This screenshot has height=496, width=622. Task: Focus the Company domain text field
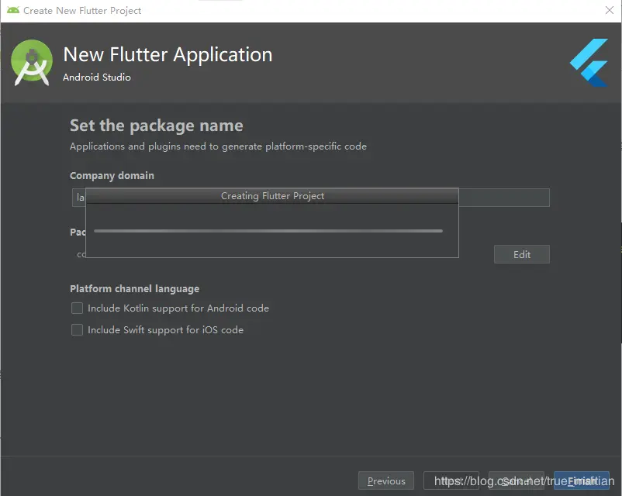(x=504, y=198)
